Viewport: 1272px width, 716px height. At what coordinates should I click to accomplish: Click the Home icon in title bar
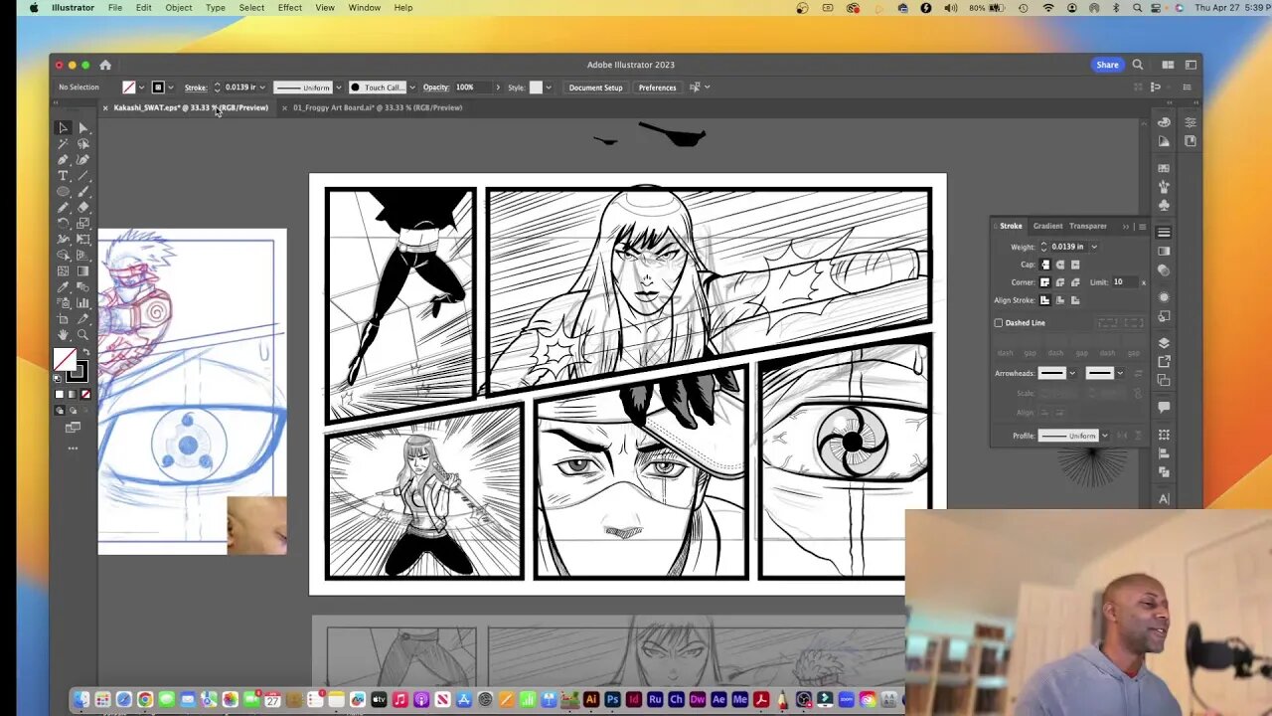point(105,65)
